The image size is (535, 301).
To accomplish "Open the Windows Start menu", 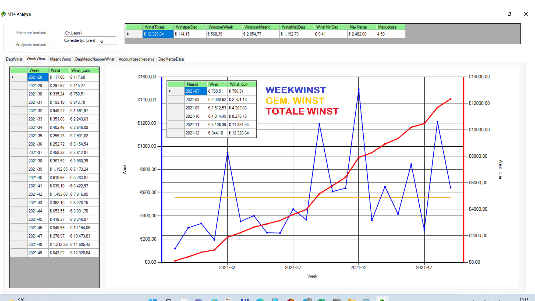I will point(152,300).
